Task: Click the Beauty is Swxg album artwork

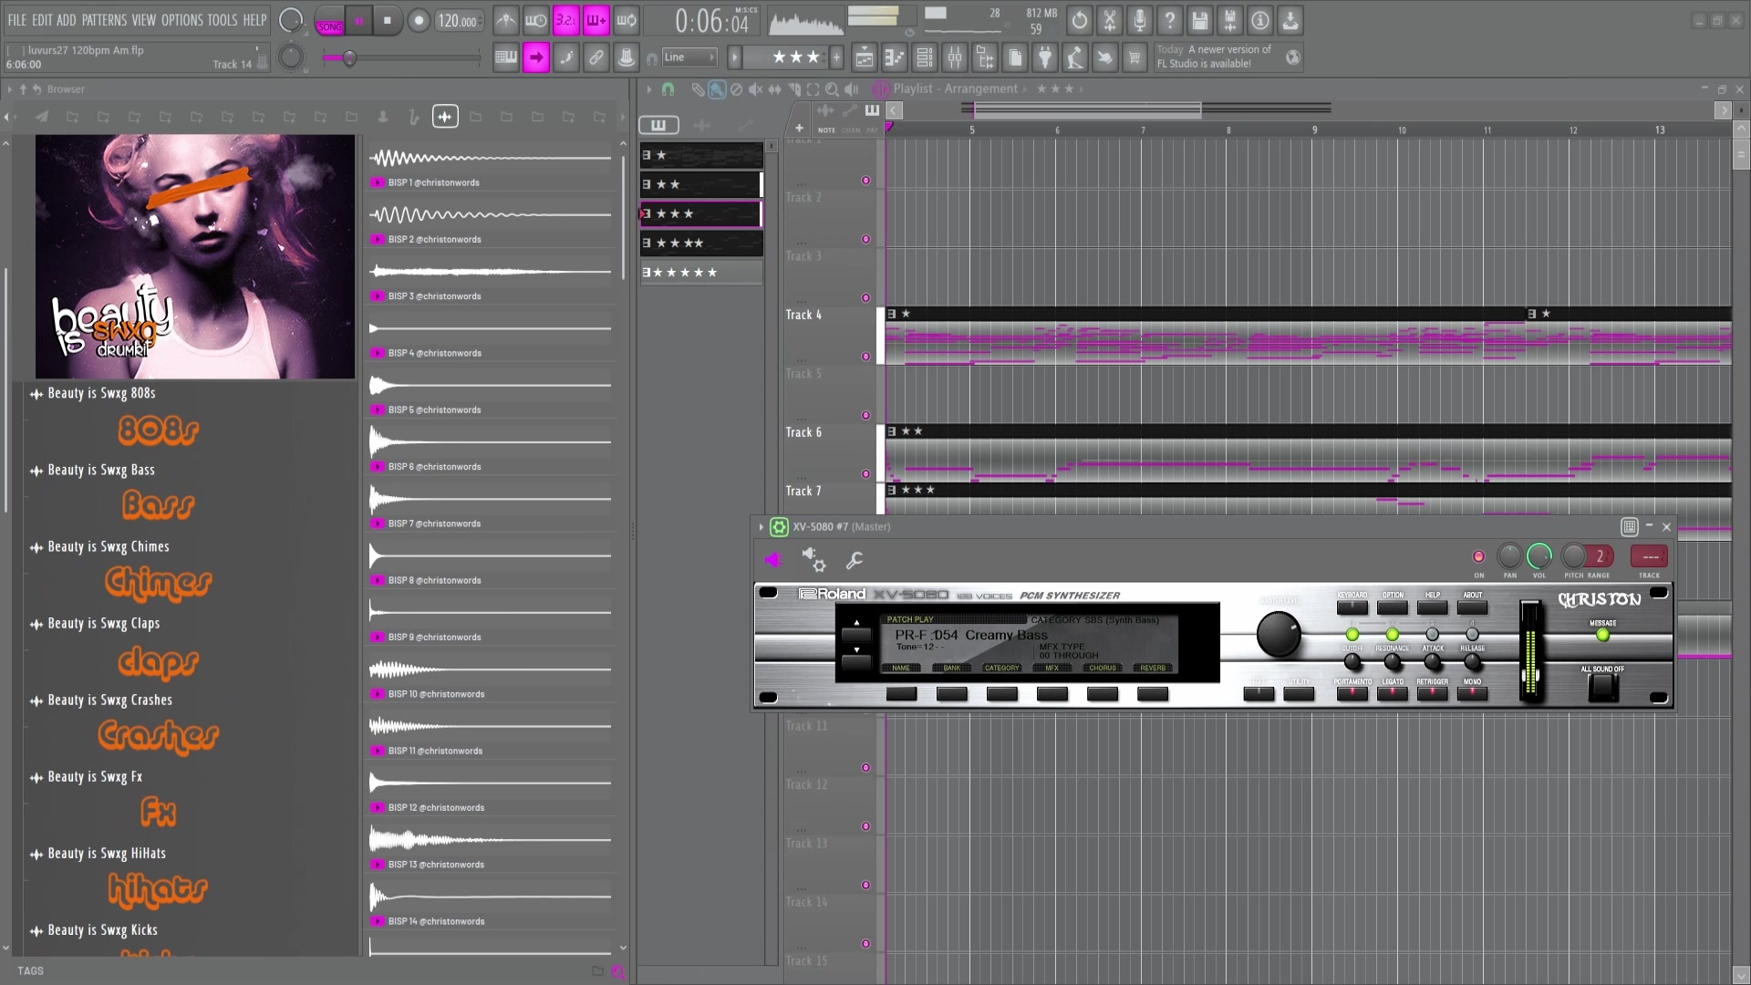Action: click(195, 256)
